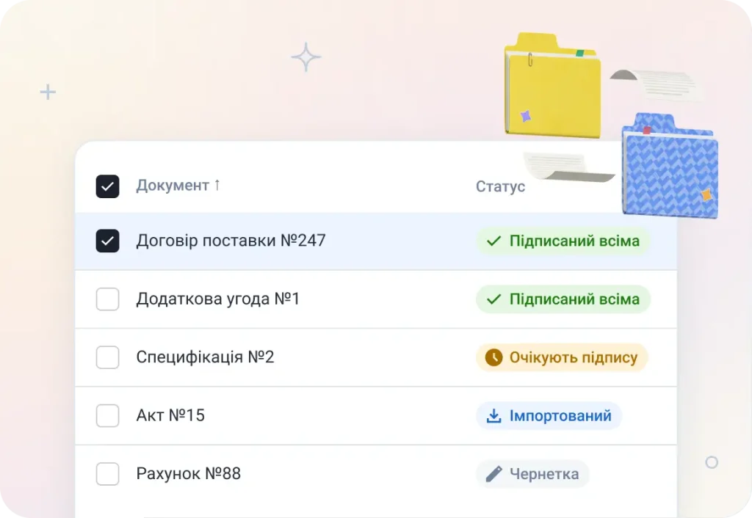Open document Рахунок №88
This screenshot has width=752, height=518.
click(189, 474)
